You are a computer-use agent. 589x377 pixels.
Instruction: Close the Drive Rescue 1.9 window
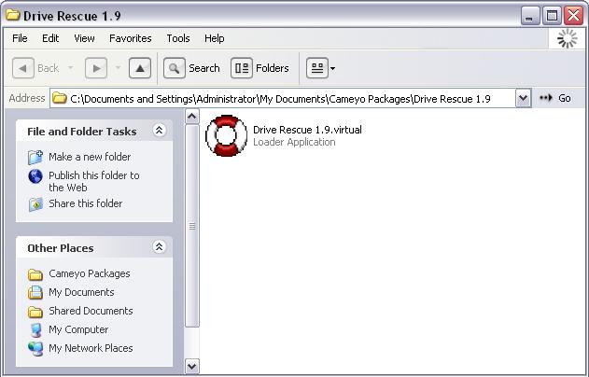coord(574,16)
